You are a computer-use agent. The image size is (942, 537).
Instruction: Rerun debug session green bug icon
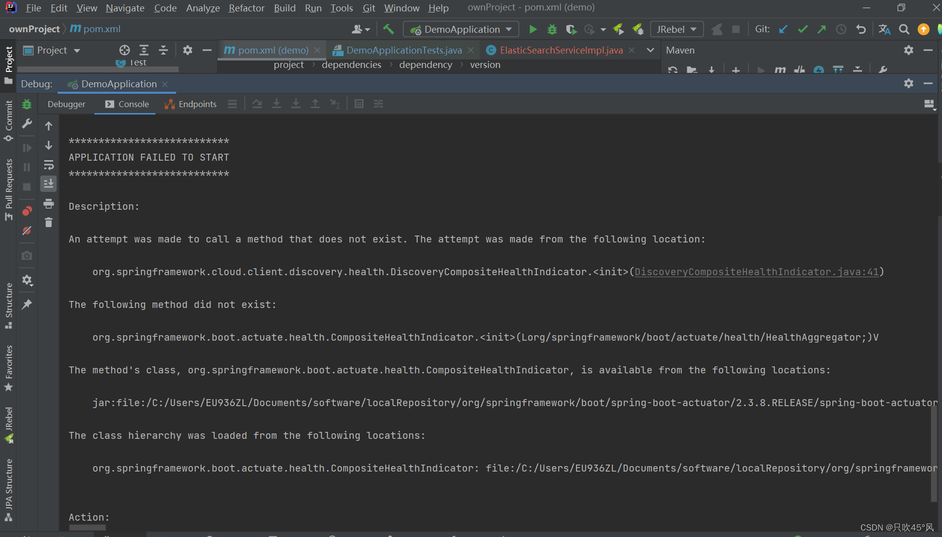point(27,104)
